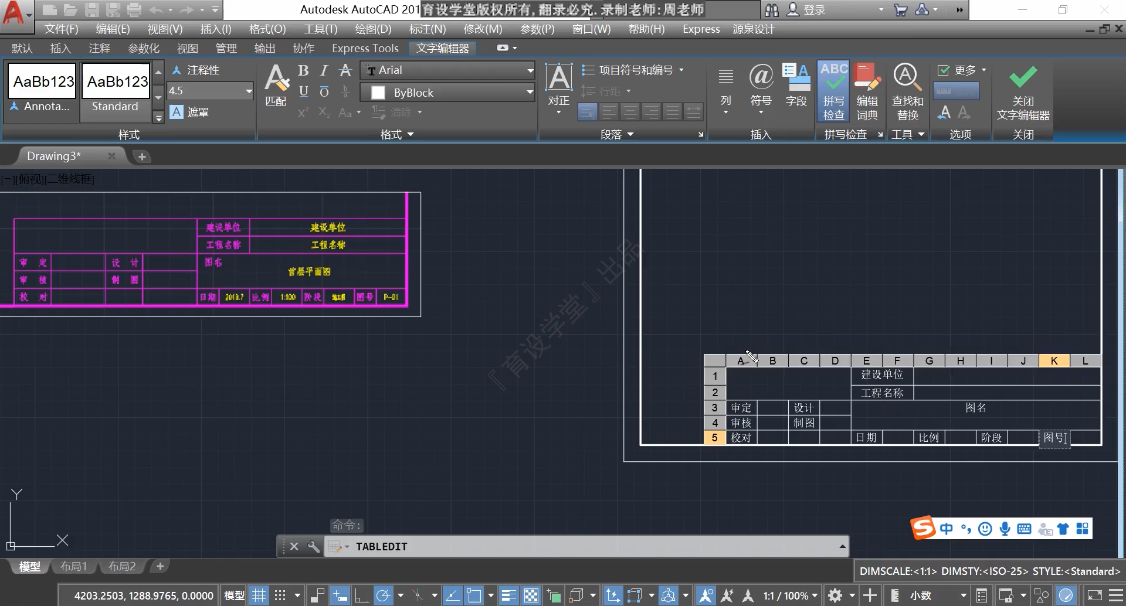Switch to the 注释 ribbon tab
The height and width of the screenshot is (606, 1126).
pyautogui.click(x=99, y=48)
